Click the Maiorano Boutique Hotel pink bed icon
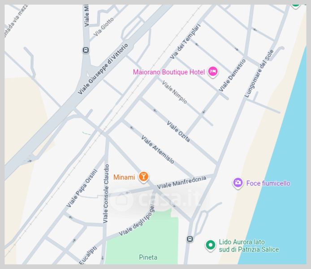 pyautogui.click(x=212, y=71)
